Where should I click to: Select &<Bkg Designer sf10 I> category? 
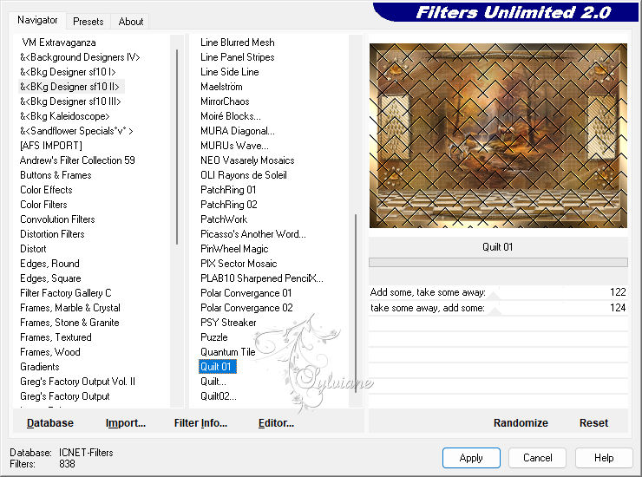(68, 72)
